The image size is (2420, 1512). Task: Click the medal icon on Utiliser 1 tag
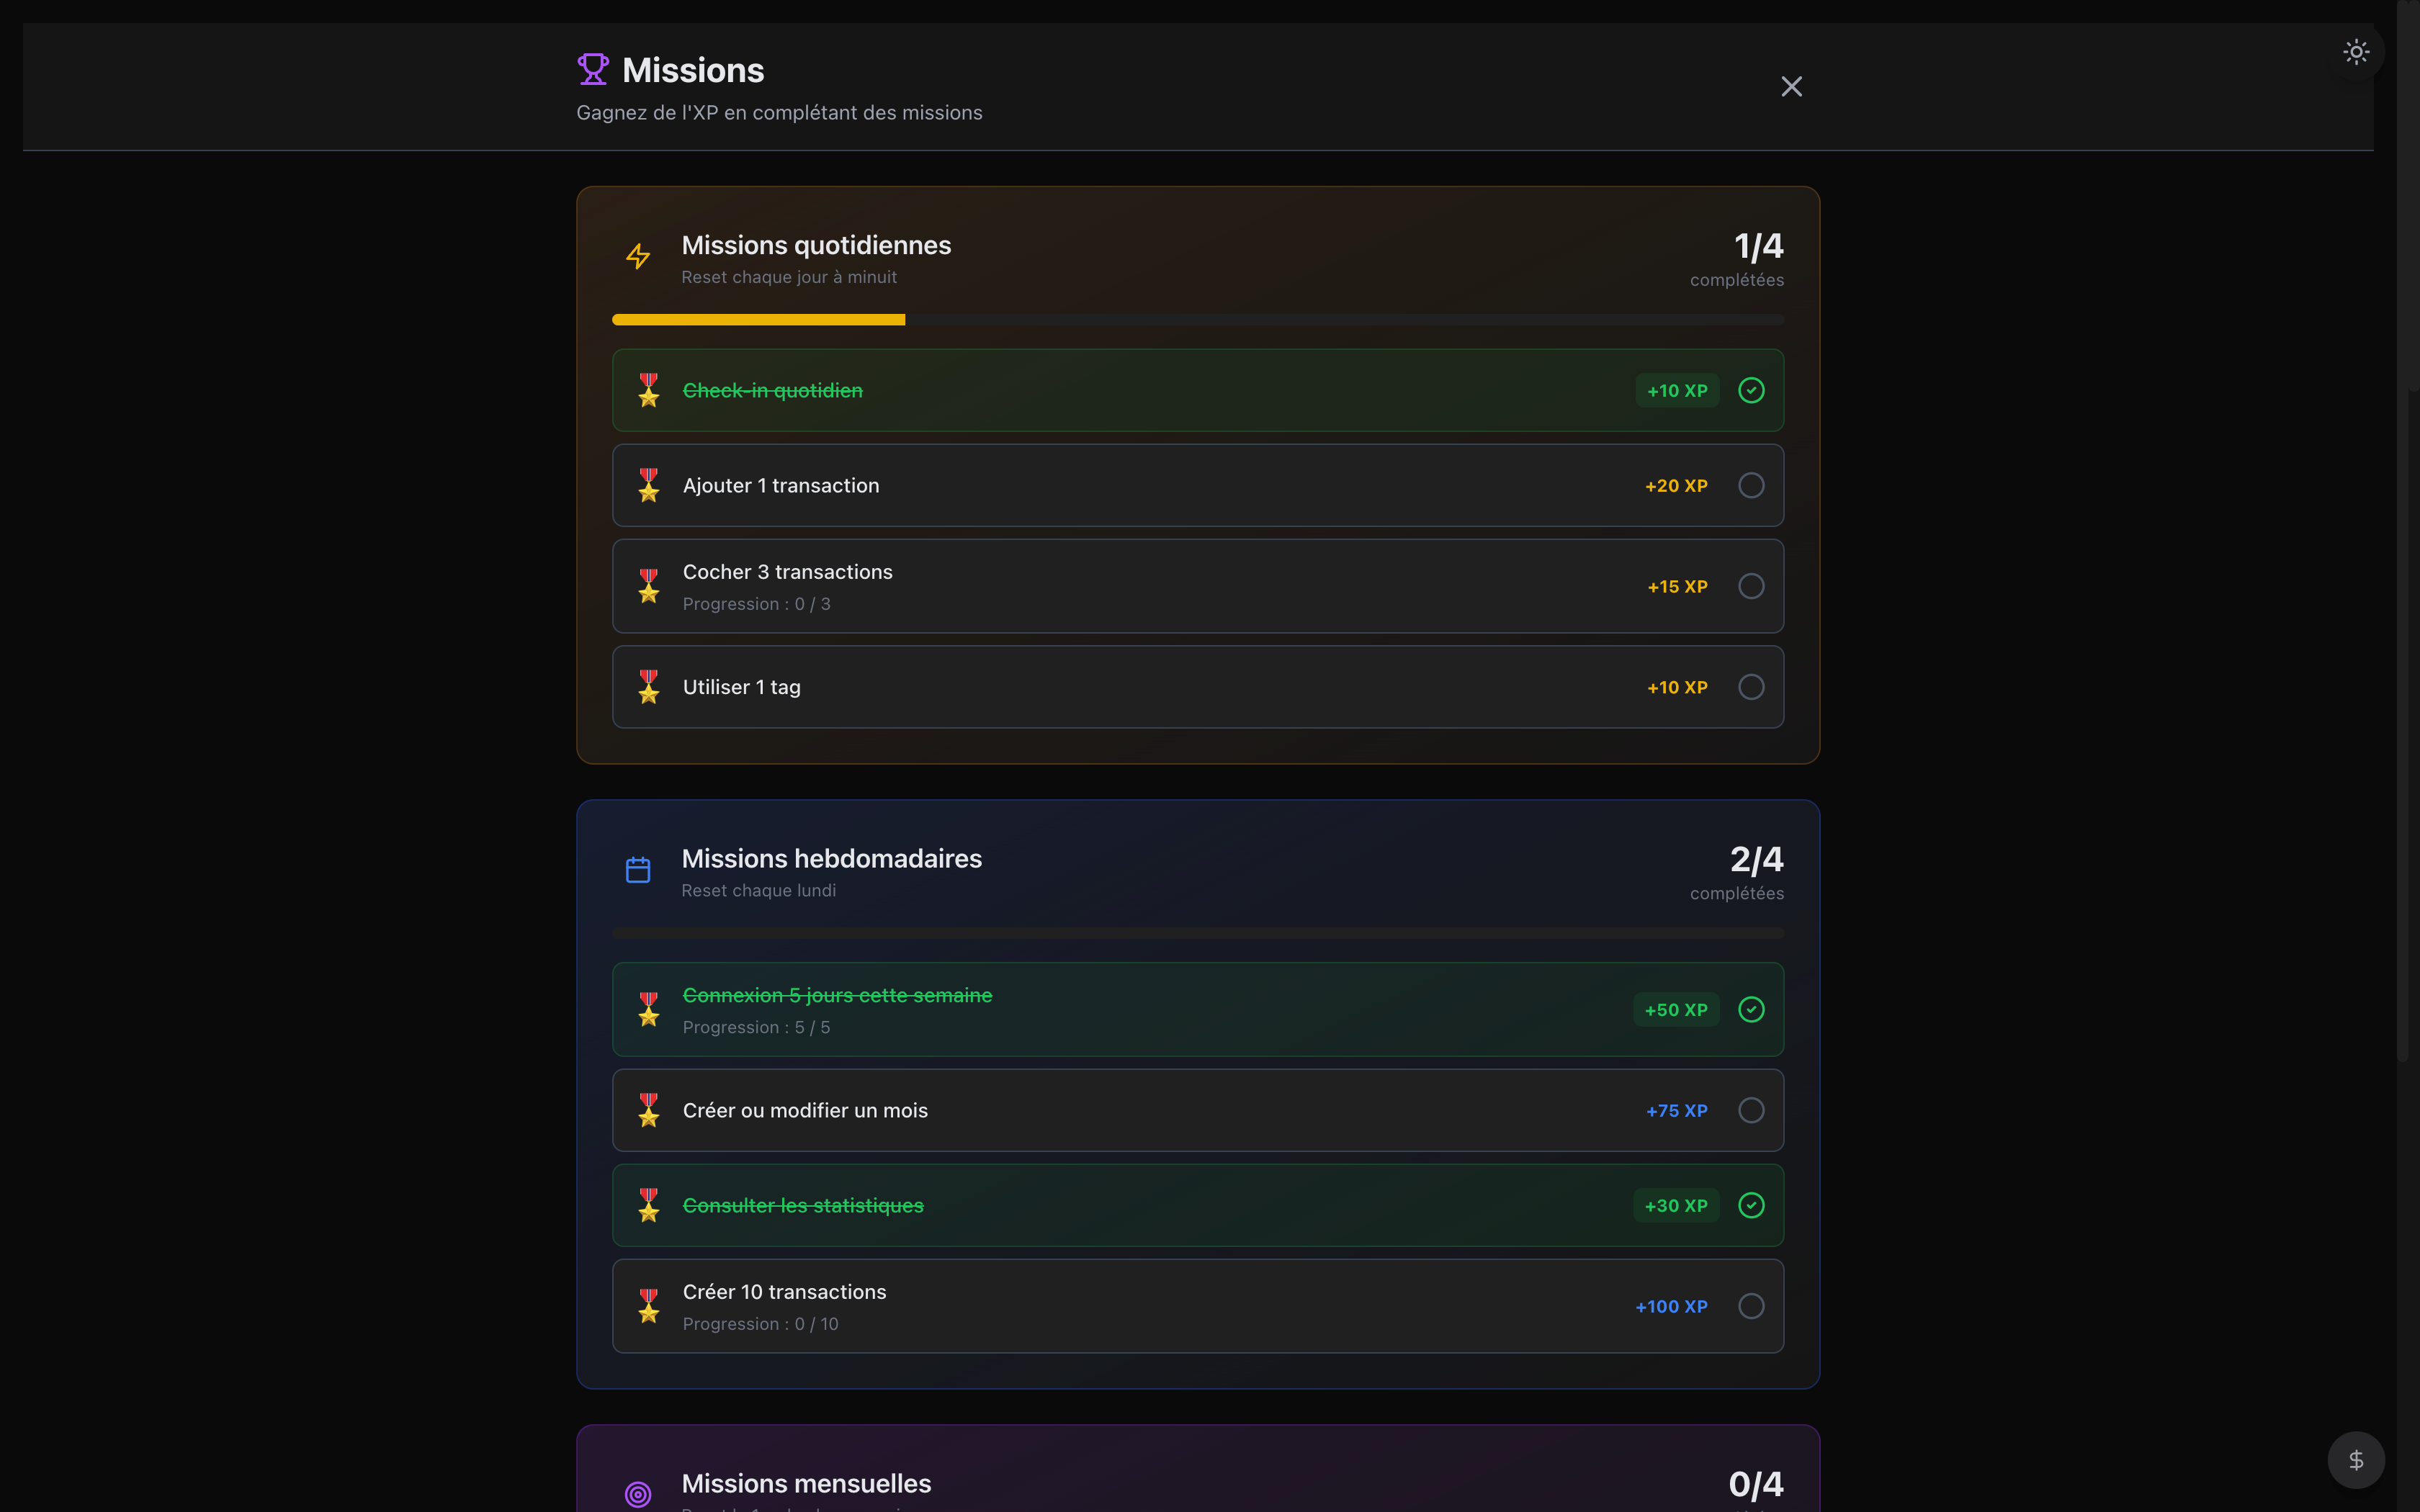click(x=649, y=687)
